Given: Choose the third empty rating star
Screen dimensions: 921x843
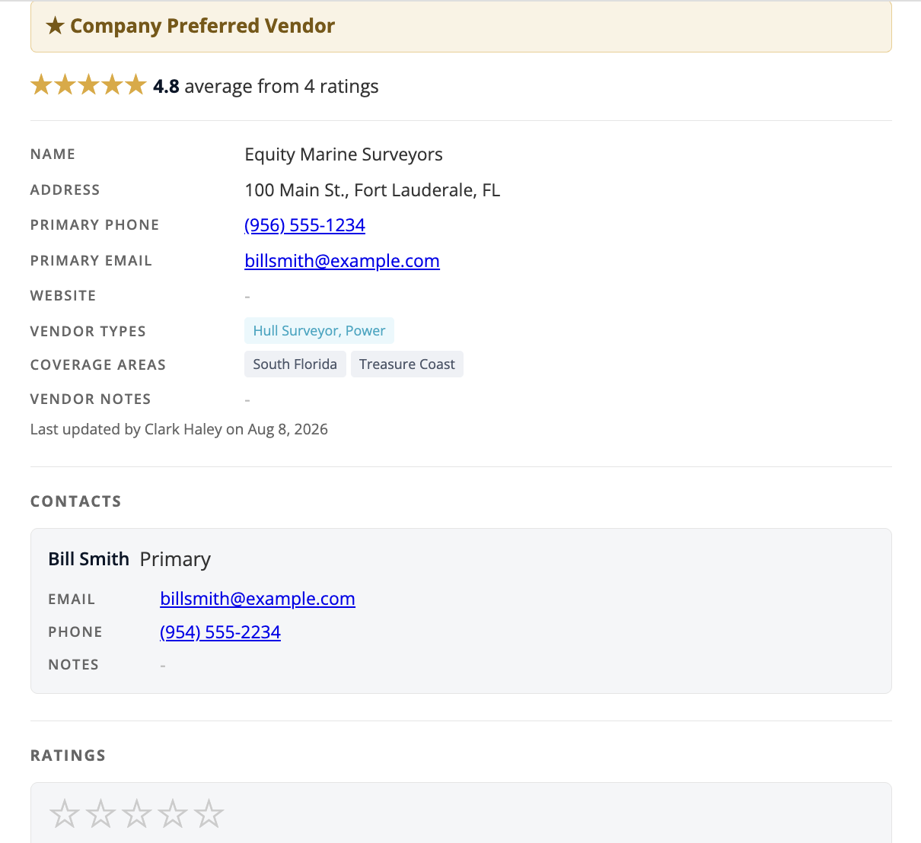Looking at the screenshot, I should coord(137,814).
